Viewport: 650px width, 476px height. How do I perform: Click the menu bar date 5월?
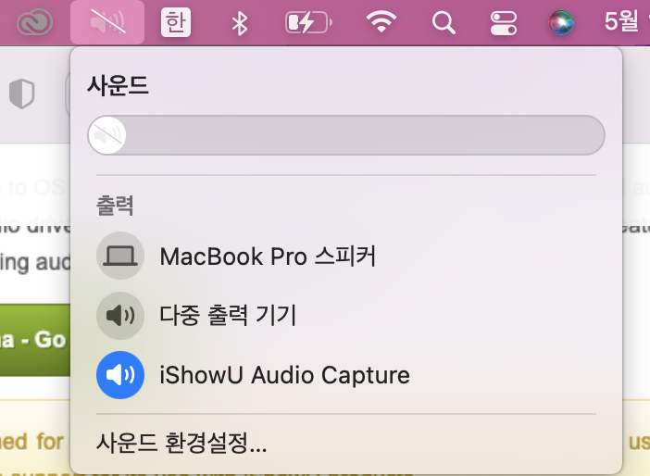622,21
